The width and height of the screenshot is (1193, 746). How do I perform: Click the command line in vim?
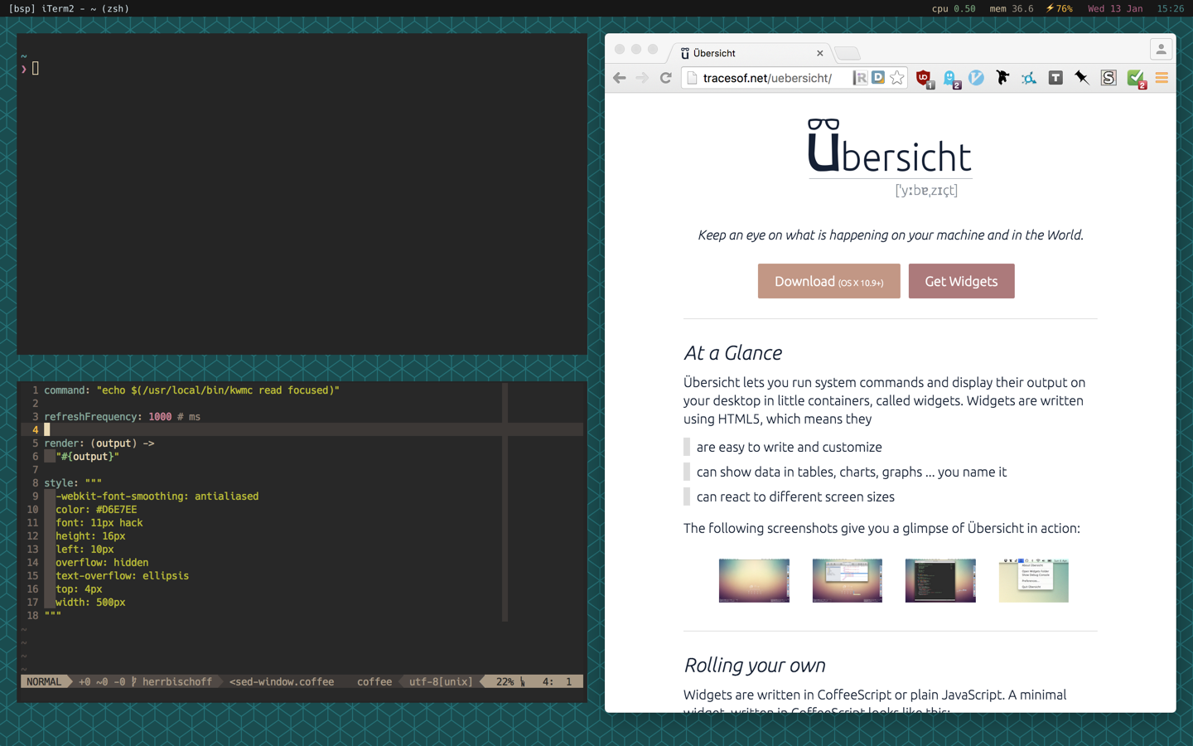[191, 390]
